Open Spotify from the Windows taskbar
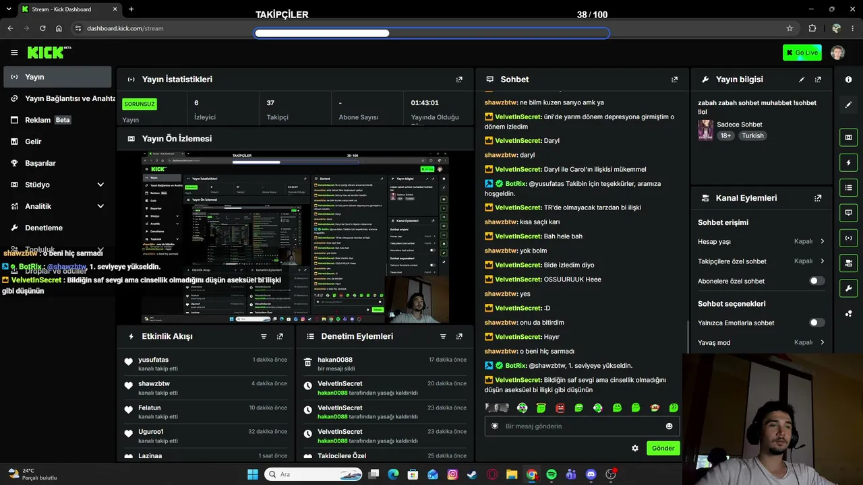The height and width of the screenshot is (485, 863). point(552,474)
